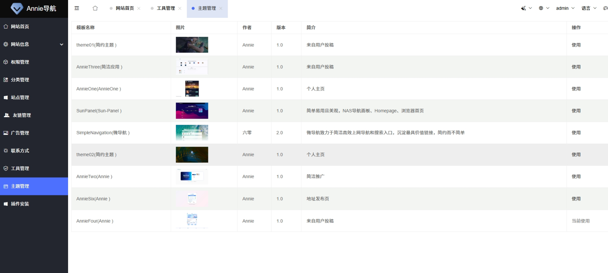This screenshot has width=608, height=273.
Task: Click the Annie导航 logo icon
Action: coord(17,8)
